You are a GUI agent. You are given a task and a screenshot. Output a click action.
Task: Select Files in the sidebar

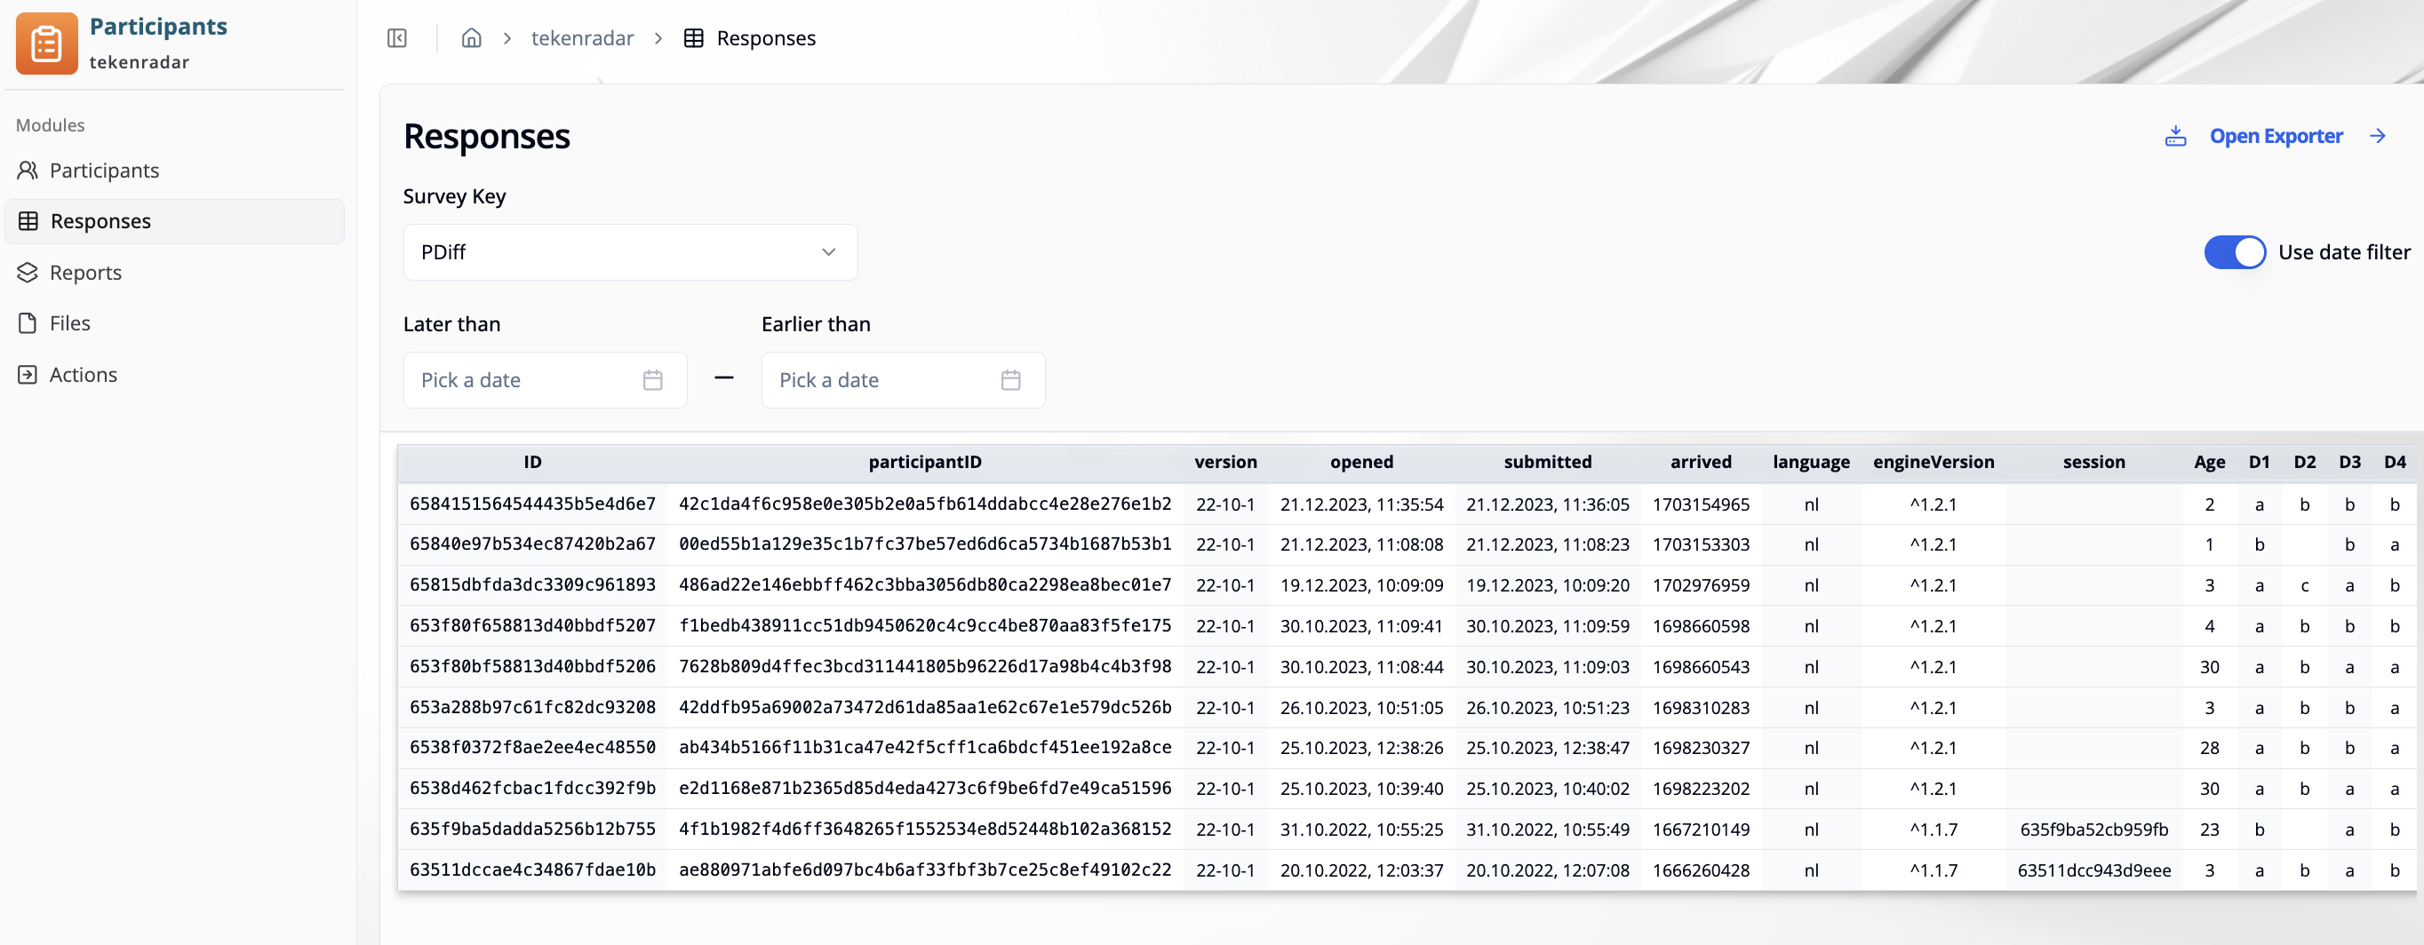[x=69, y=323]
